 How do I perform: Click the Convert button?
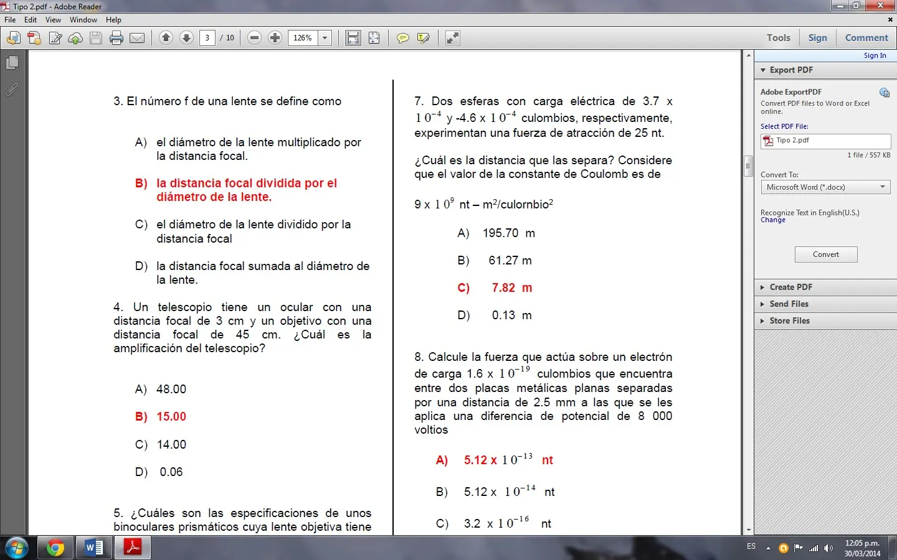[826, 254]
